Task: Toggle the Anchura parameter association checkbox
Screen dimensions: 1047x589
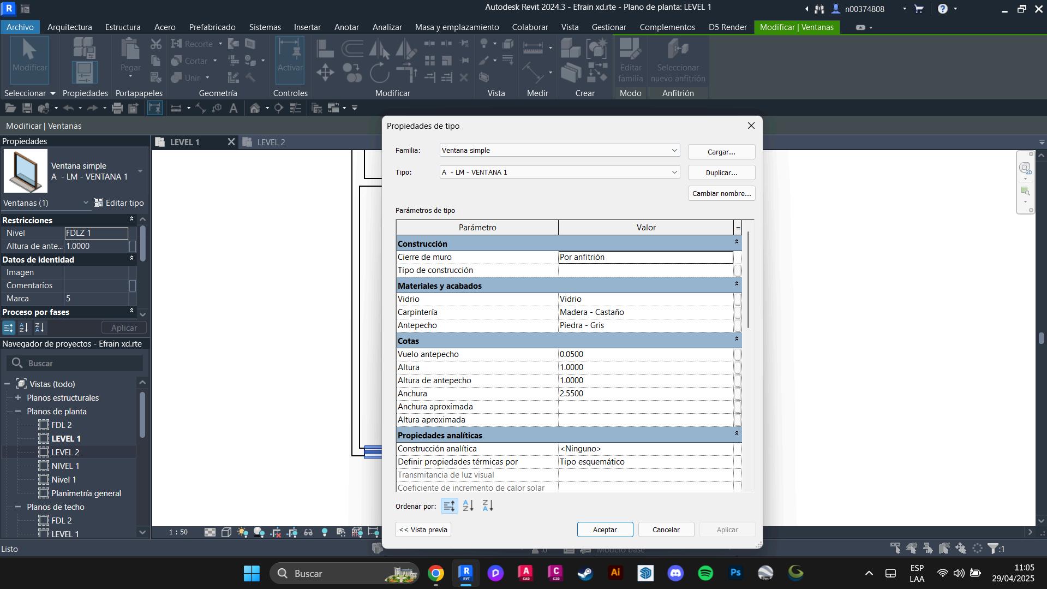Action: click(738, 394)
